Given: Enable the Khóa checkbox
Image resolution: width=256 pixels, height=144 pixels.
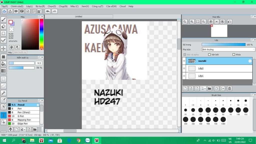Looking at the screenshot, I should 234,55.
